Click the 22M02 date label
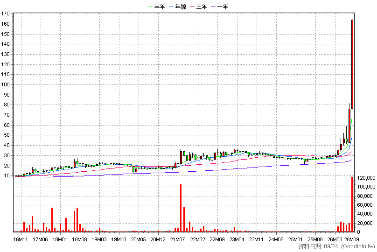The image size is (377, 252). 198,239
